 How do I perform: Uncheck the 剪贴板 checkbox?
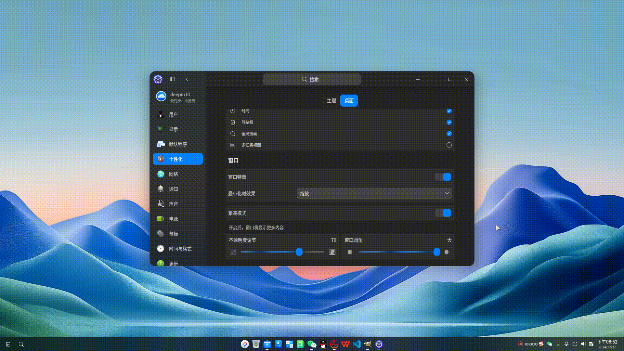[449, 122]
